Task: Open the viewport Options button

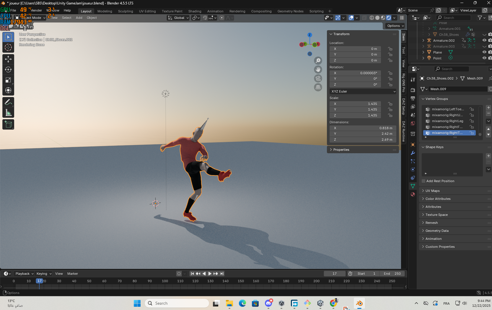Action: (395, 26)
